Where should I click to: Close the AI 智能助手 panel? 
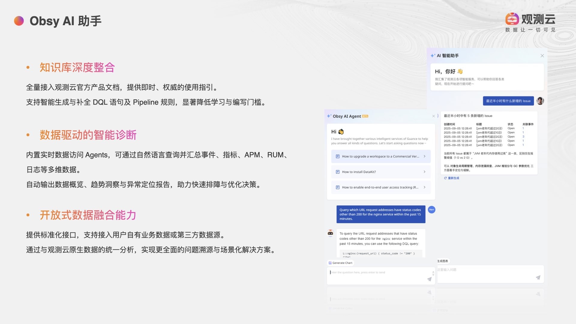tap(542, 55)
